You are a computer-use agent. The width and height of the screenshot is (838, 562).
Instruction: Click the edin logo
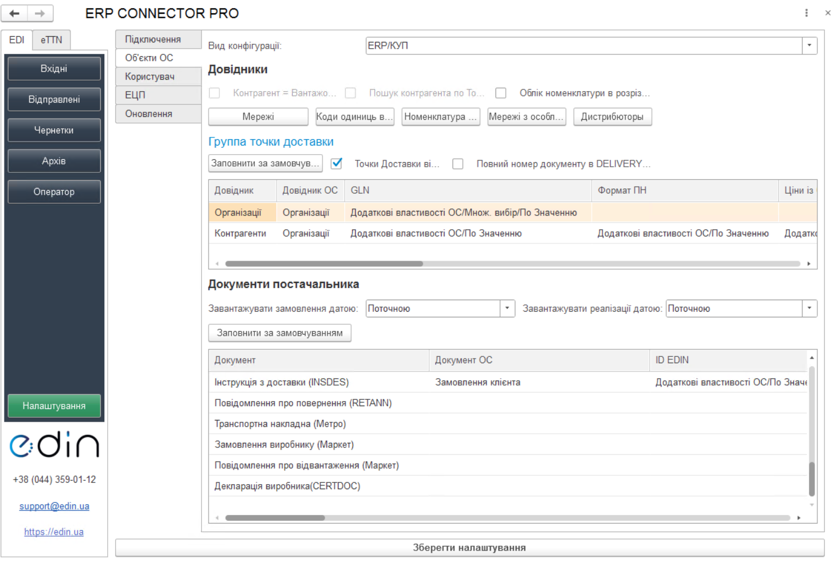54,445
